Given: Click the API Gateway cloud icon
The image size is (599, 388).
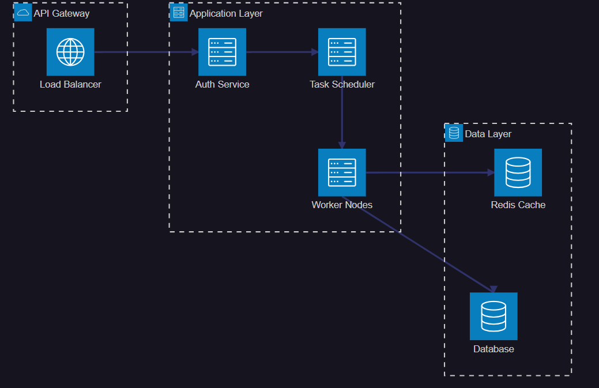Looking at the screenshot, I should (x=23, y=13).
